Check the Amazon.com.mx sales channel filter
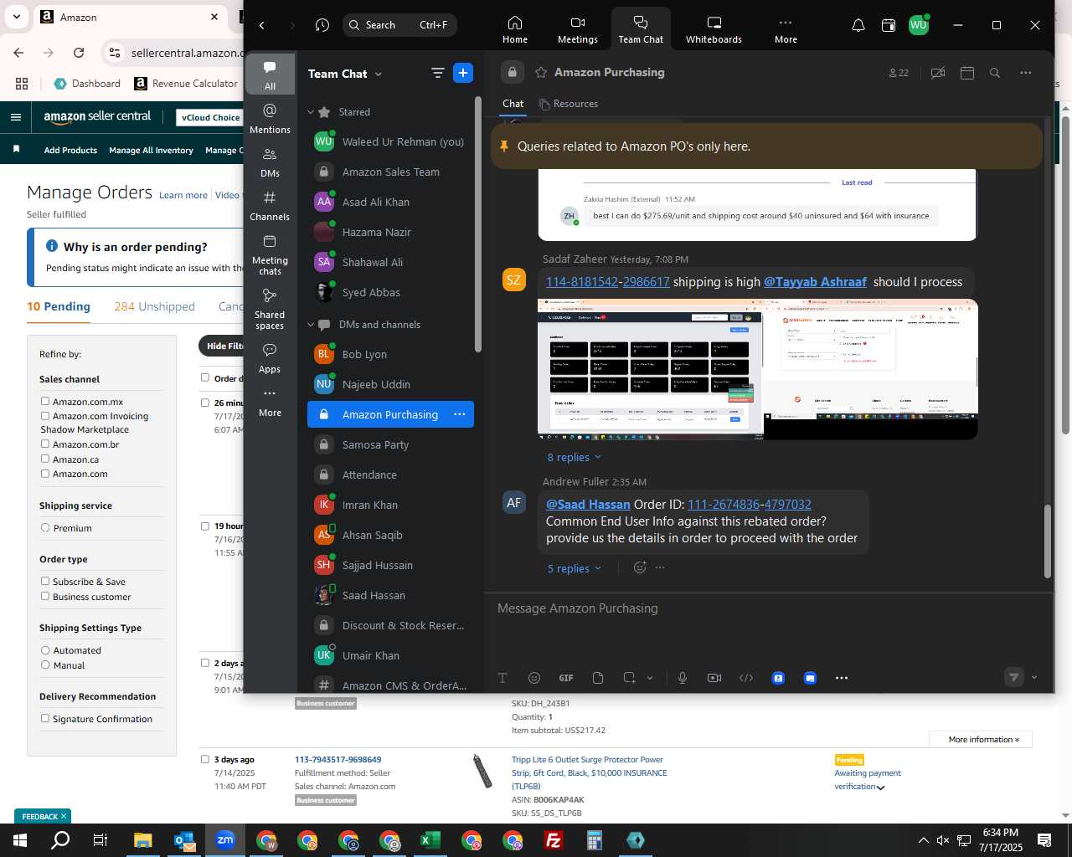This screenshot has width=1072, height=857. [x=45, y=402]
